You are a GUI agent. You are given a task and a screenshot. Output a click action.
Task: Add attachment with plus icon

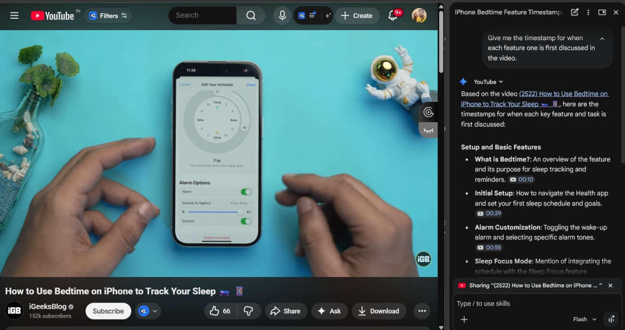coord(464,319)
